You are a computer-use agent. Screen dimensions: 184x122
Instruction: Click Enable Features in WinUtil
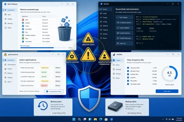pyautogui.click(x=124, y=33)
